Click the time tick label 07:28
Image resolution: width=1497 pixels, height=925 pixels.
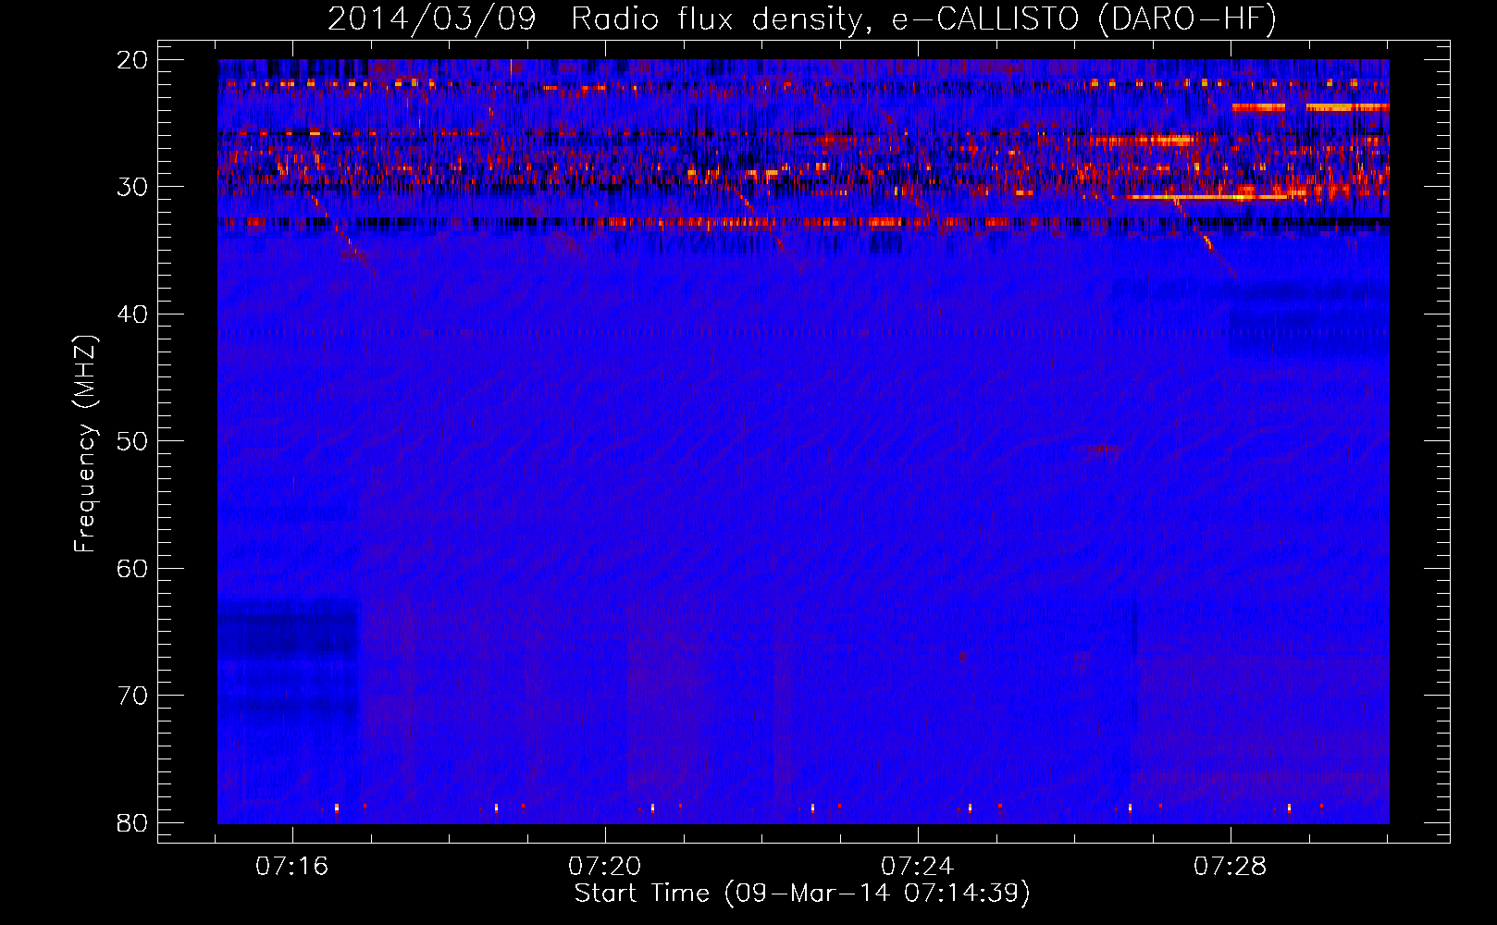1231,867
